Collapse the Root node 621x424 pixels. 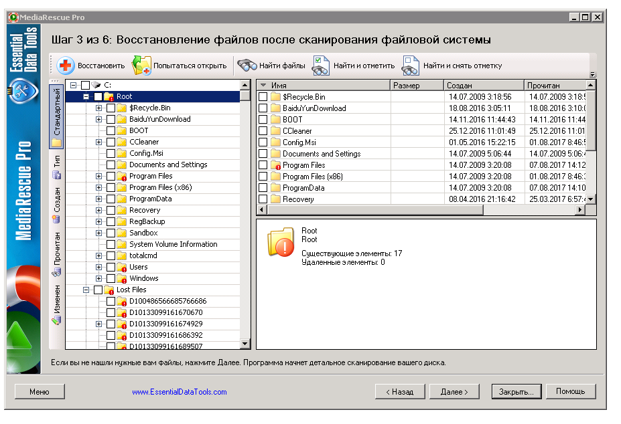pos(86,96)
